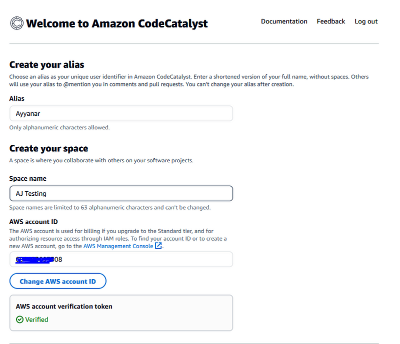Click the Feedback link
Viewport: 400px width, 344px height.
[330, 21]
